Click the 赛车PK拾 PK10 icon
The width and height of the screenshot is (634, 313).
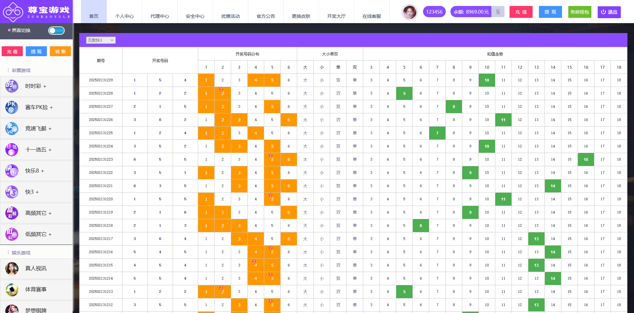(x=12, y=107)
